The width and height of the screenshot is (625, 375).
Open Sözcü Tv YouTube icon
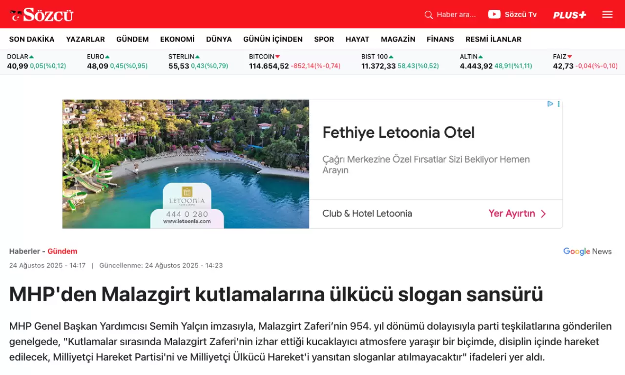point(494,15)
